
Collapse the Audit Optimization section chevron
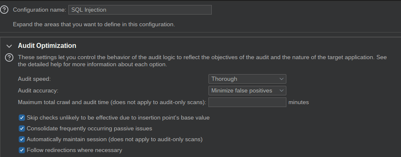pos(9,46)
